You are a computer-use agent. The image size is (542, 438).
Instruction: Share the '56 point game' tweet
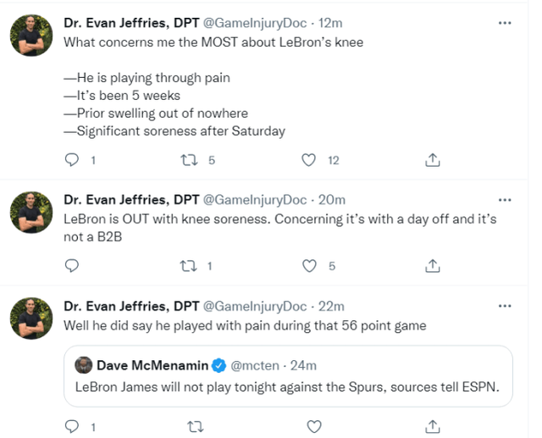(432, 425)
